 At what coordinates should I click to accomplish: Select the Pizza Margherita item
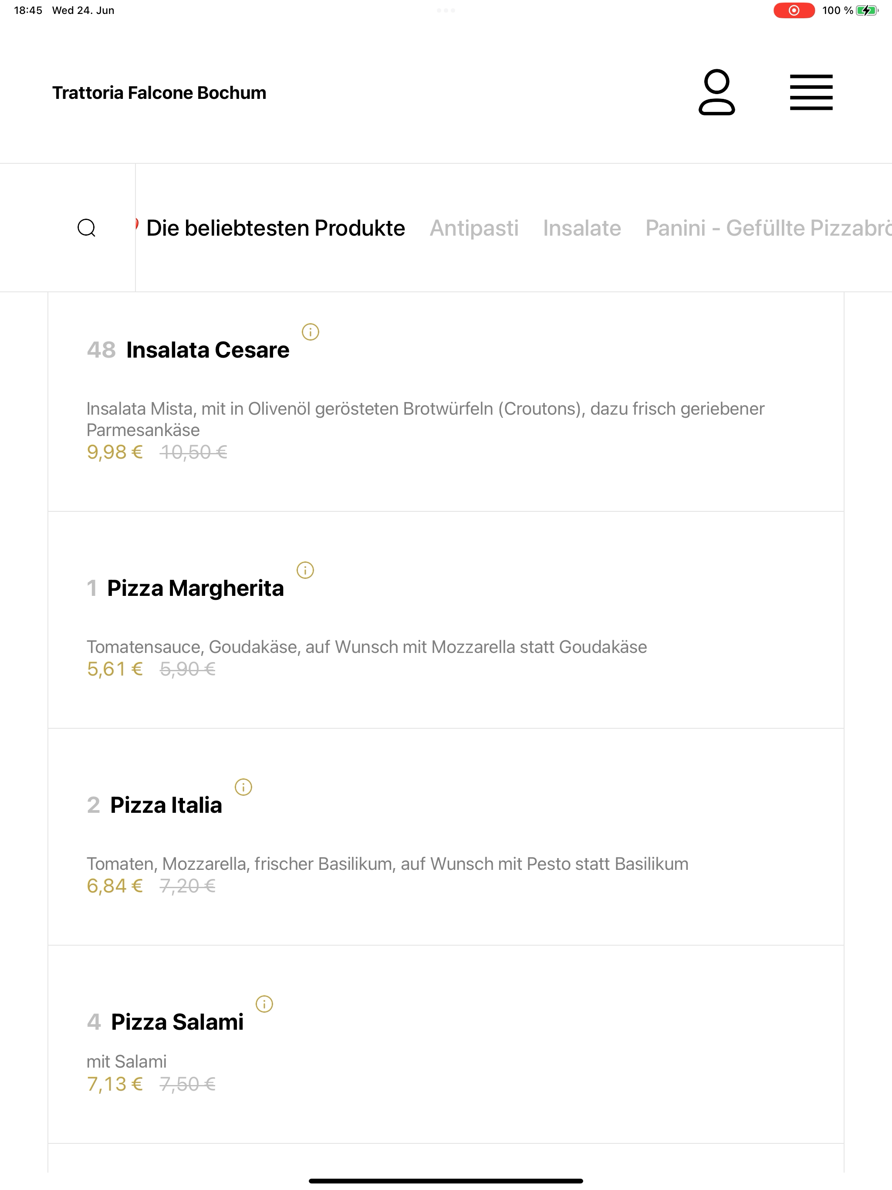(x=446, y=620)
